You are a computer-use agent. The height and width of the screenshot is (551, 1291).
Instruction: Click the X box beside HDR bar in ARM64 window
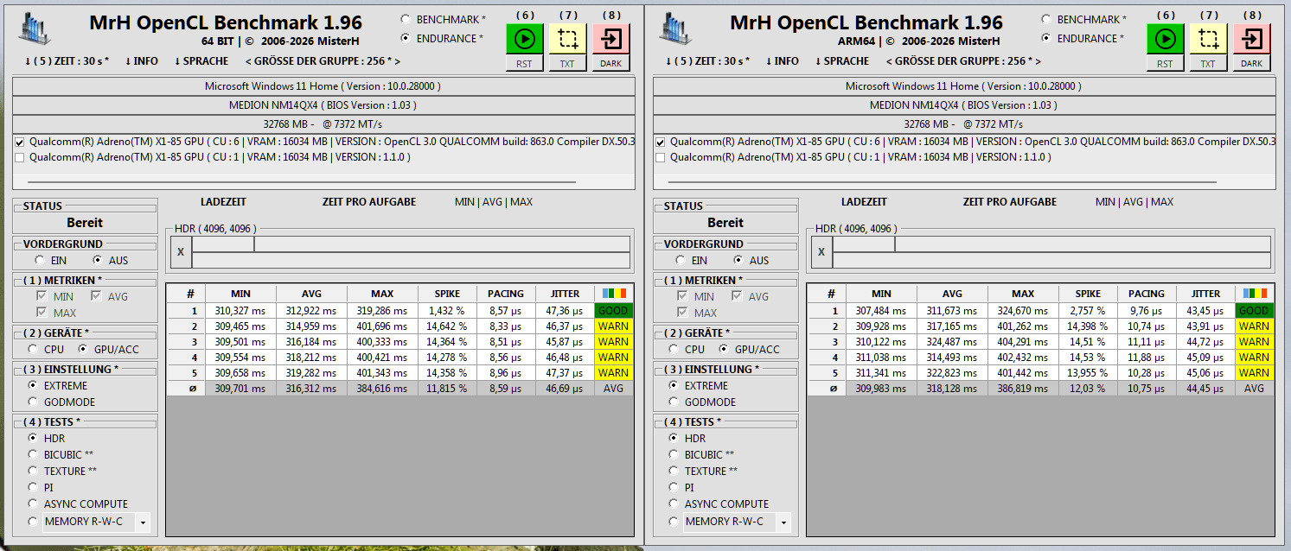(x=821, y=252)
